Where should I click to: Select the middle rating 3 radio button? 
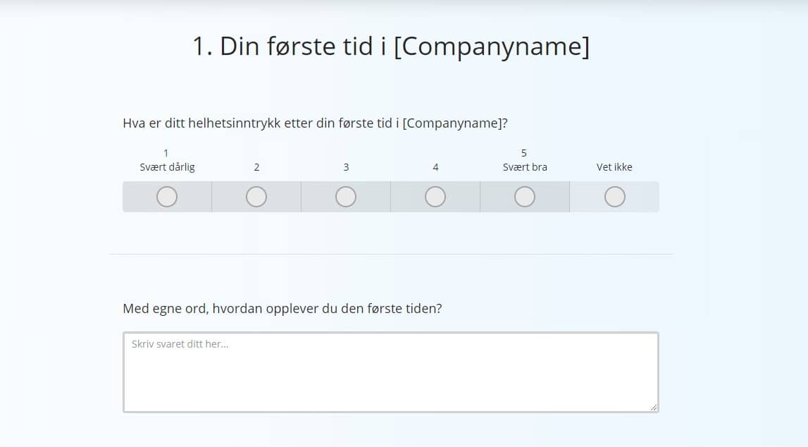tap(345, 197)
